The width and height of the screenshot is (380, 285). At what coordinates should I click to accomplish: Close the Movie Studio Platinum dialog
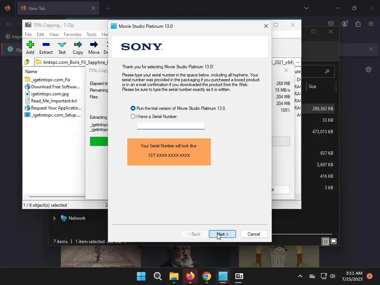[x=266, y=26]
